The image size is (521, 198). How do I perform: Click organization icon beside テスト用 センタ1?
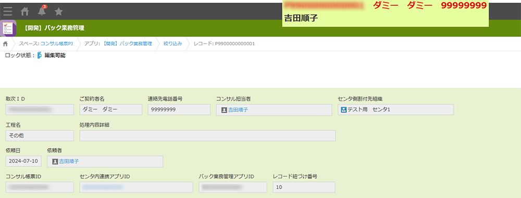(344, 110)
